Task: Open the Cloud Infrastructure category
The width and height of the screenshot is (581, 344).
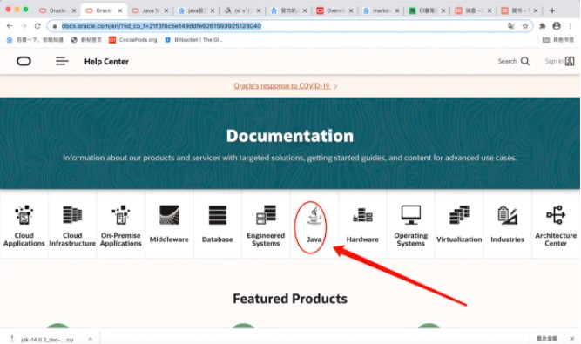Action: coord(72,224)
